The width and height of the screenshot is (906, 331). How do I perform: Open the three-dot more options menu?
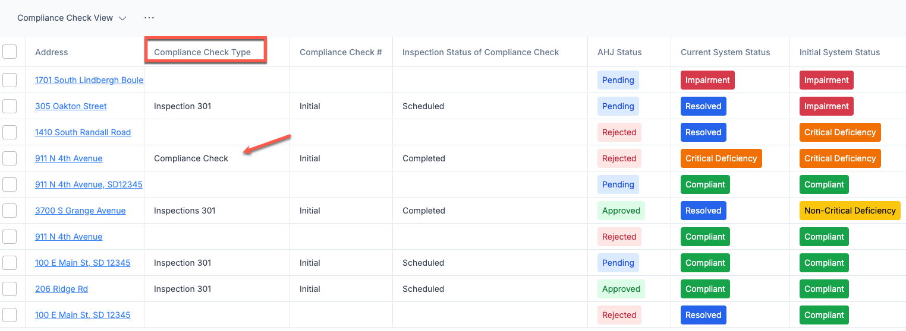tap(149, 18)
